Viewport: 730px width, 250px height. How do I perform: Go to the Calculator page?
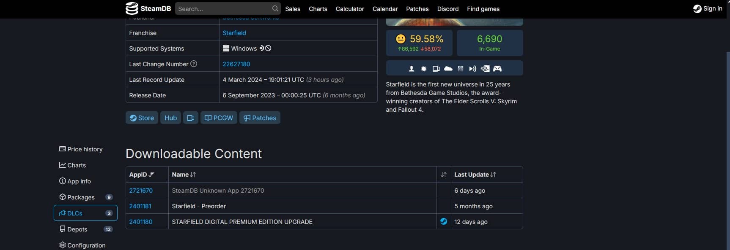pos(350,9)
